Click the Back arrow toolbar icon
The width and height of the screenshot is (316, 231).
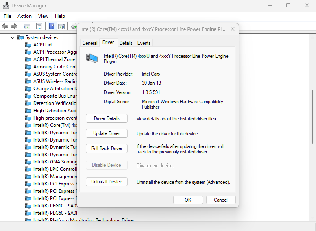tap(4, 26)
